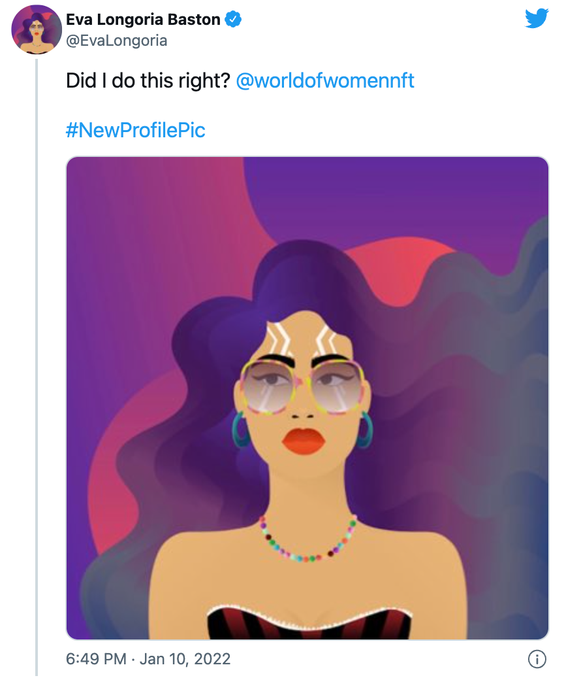Enlarge the World of Women NFT image
Viewport: 564px width, 680px height.
(x=307, y=398)
